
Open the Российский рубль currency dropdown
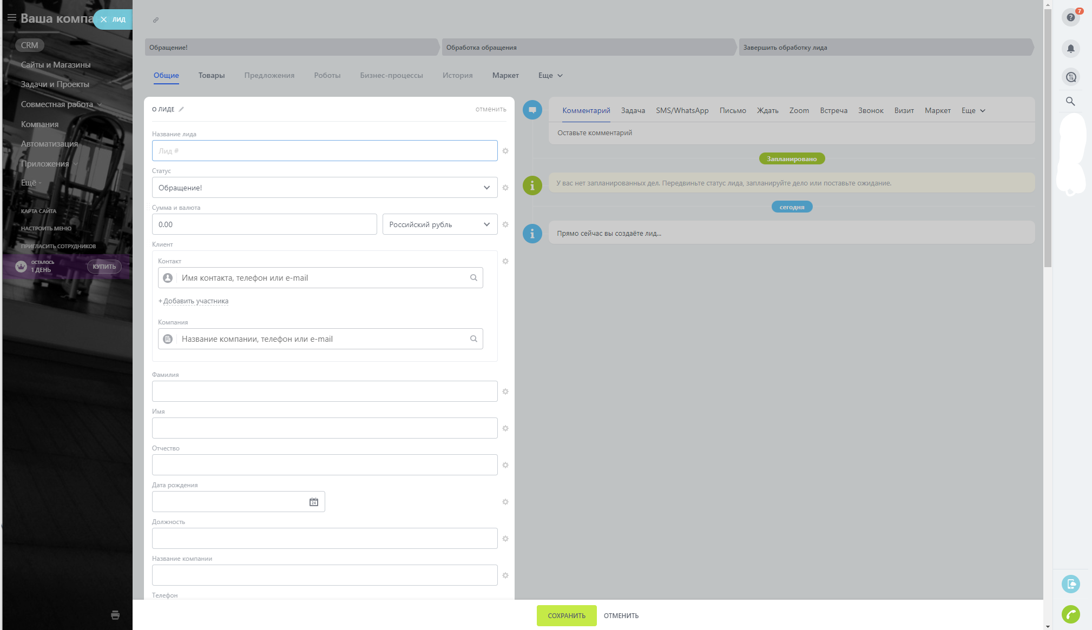tap(439, 224)
